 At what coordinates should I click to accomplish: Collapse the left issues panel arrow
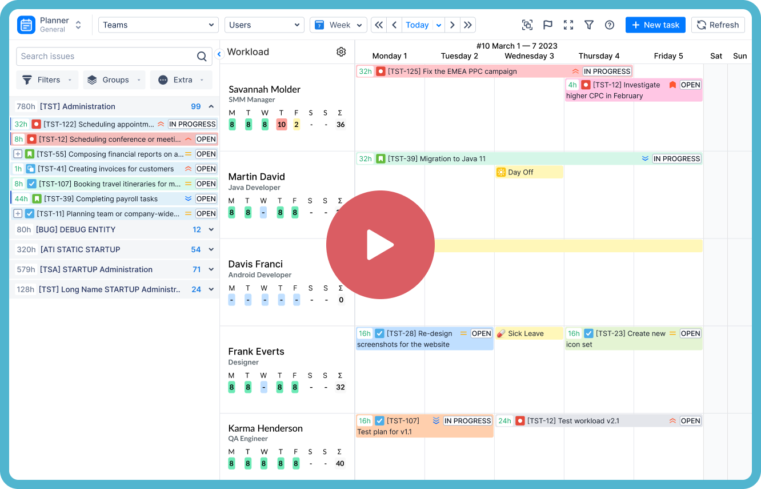click(x=219, y=54)
